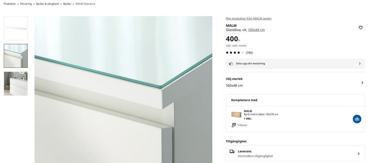The image size is (369, 163).
Task: Expand Leverans availability chevron
Action: (x=359, y=154)
